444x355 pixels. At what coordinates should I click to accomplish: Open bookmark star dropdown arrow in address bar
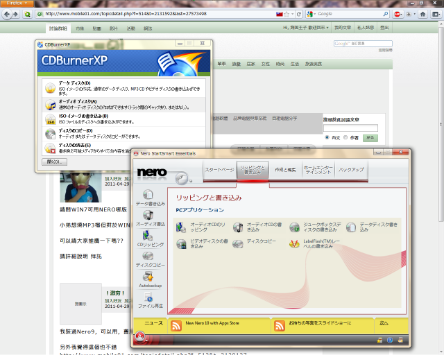tap(292, 14)
